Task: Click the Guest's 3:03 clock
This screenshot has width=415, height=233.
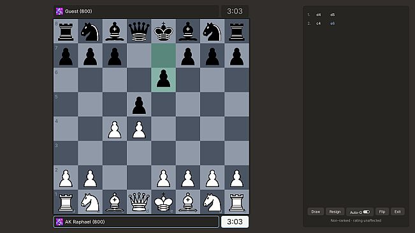Action: coord(235,11)
